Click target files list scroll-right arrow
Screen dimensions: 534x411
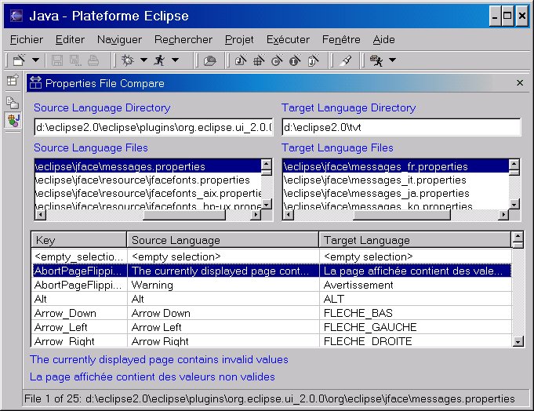tap(503, 215)
